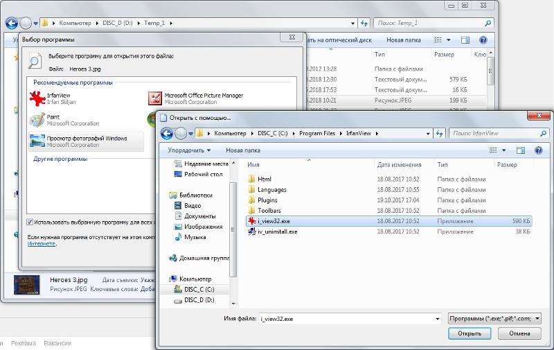Open view options dropdown arrow in Open With dialog
This screenshot has width=554, height=350.
(x=504, y=150)
